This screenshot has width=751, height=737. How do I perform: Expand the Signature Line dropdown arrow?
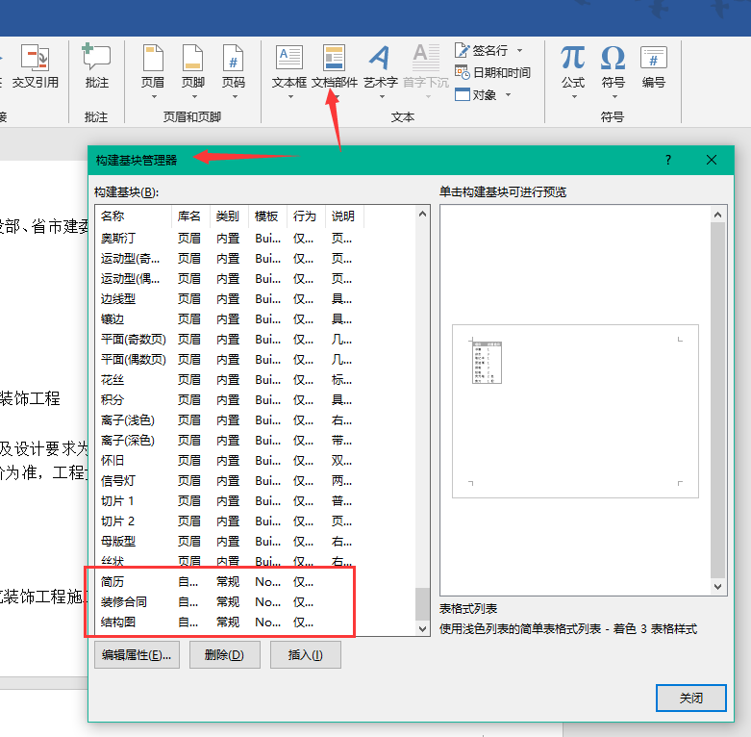[519, 50]
